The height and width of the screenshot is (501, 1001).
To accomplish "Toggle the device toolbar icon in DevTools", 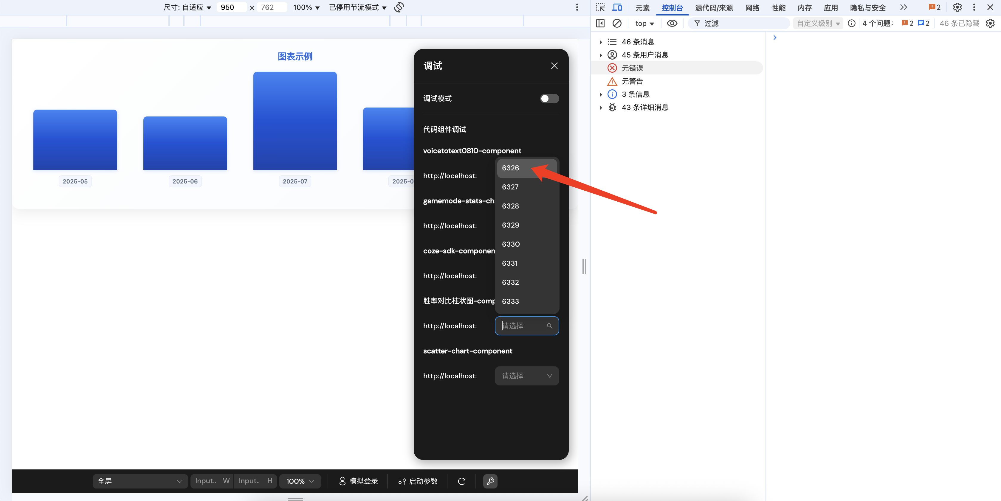I will (x=617, y=7).
